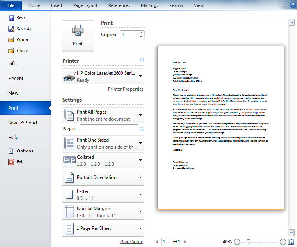This screenshot has height=247, width=297.
Task: Switch to the Page Layout ribbon tab
Action: point(85,5)
